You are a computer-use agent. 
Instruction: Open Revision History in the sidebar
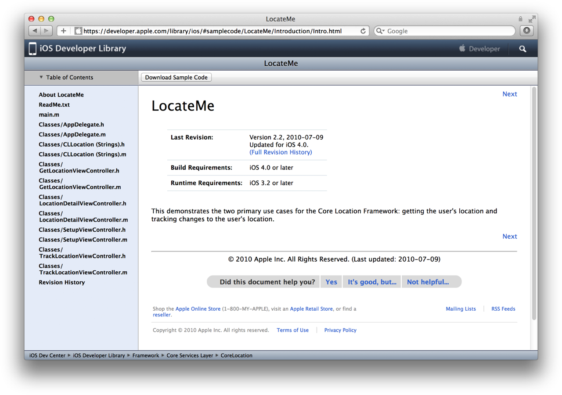(62, 283)
